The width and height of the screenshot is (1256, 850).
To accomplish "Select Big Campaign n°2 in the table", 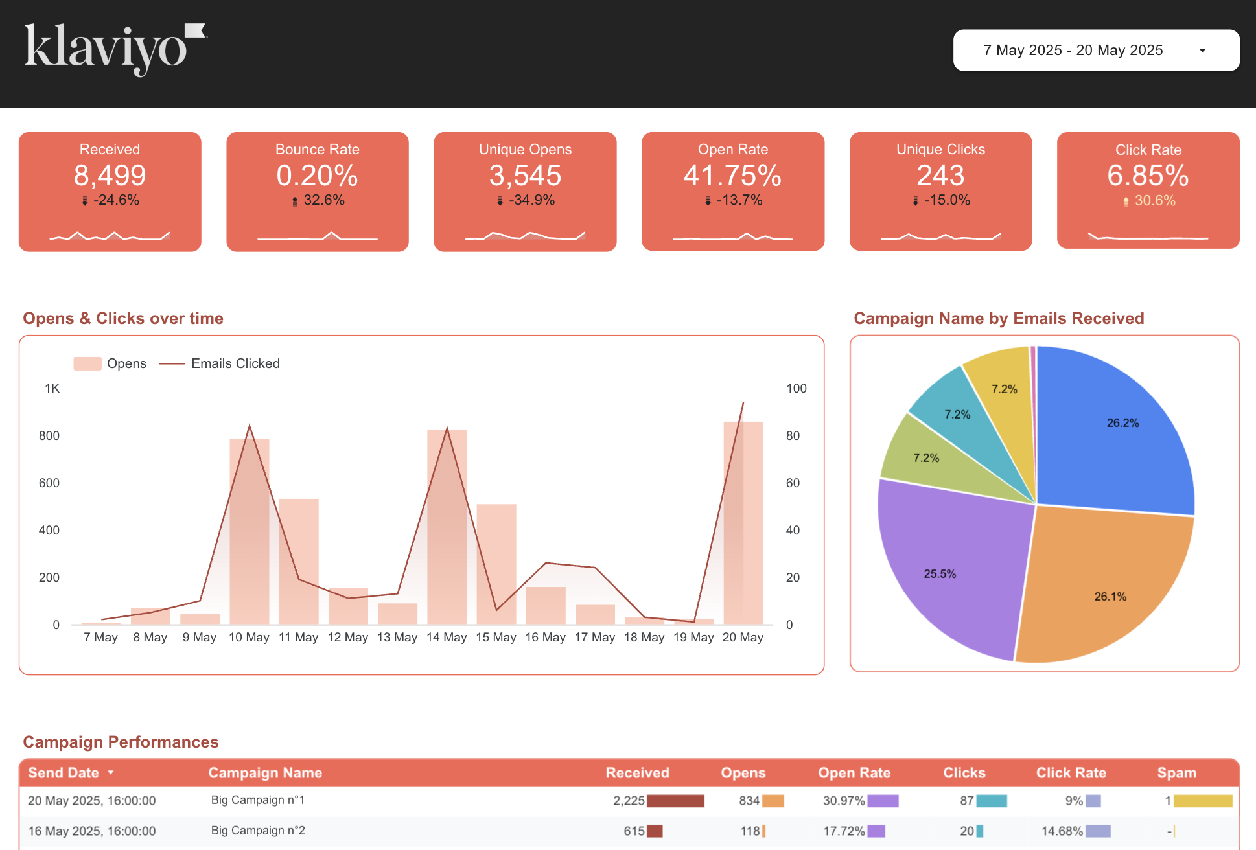I will 257,831.
